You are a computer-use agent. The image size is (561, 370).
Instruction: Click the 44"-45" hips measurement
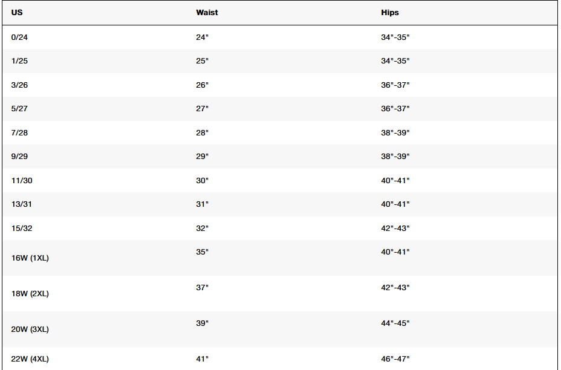coord(395,323)
